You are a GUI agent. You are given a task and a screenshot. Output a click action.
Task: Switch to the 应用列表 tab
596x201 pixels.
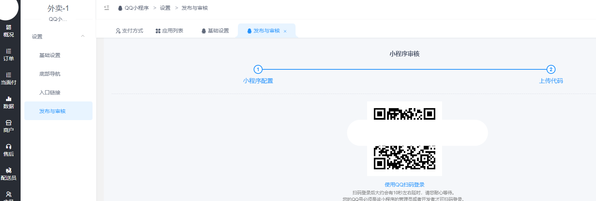click(x=169, y=31)
